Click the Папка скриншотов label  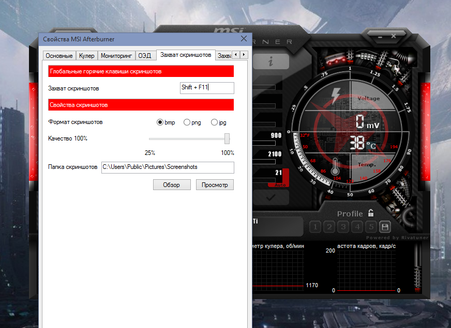(73, 167)
